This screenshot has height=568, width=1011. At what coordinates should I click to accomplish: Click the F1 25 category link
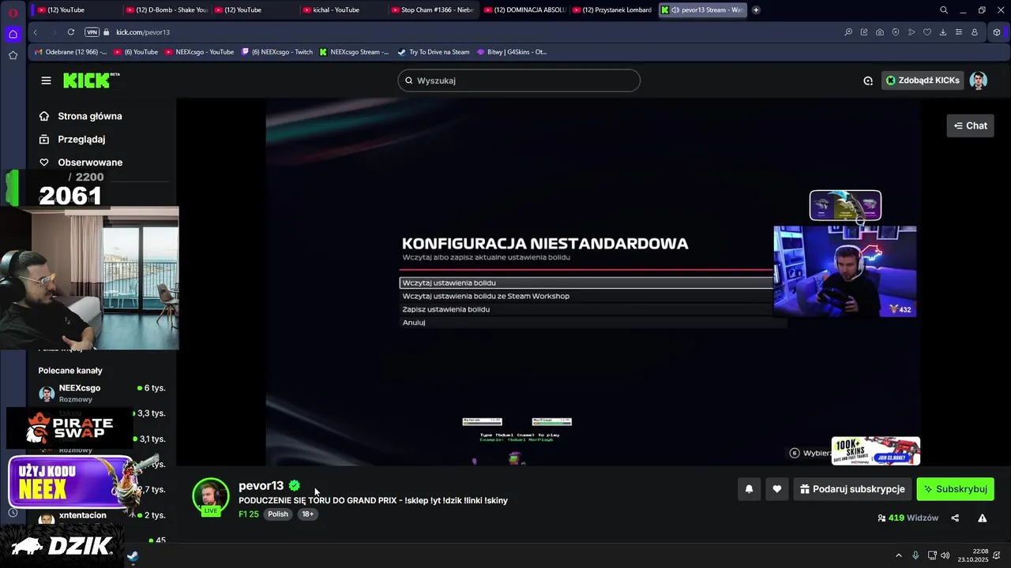coord(249,514)
